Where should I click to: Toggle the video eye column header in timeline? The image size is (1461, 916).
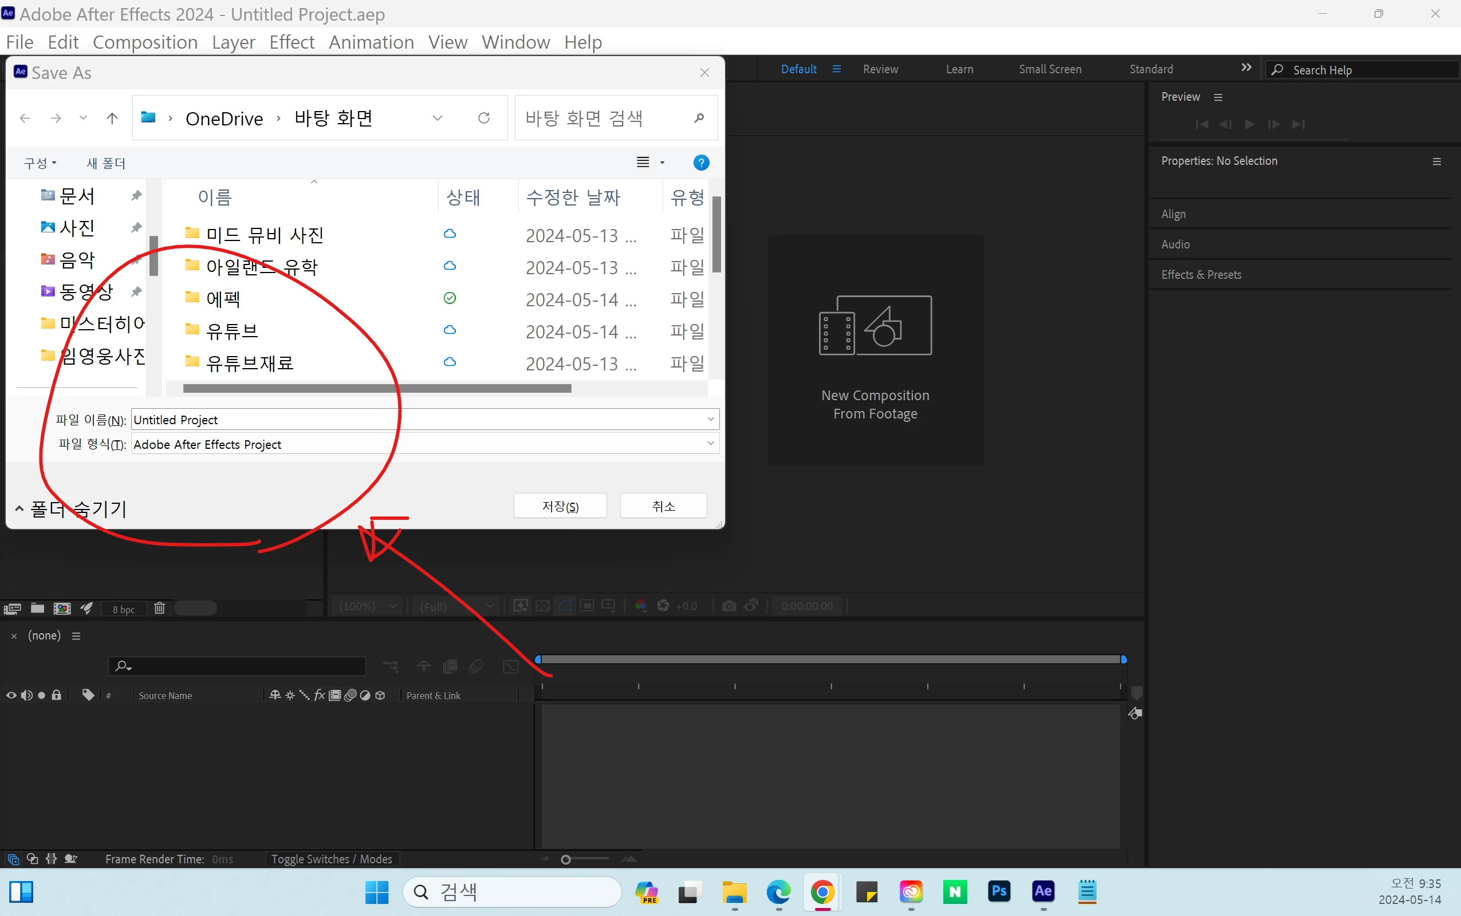(11, 695)
